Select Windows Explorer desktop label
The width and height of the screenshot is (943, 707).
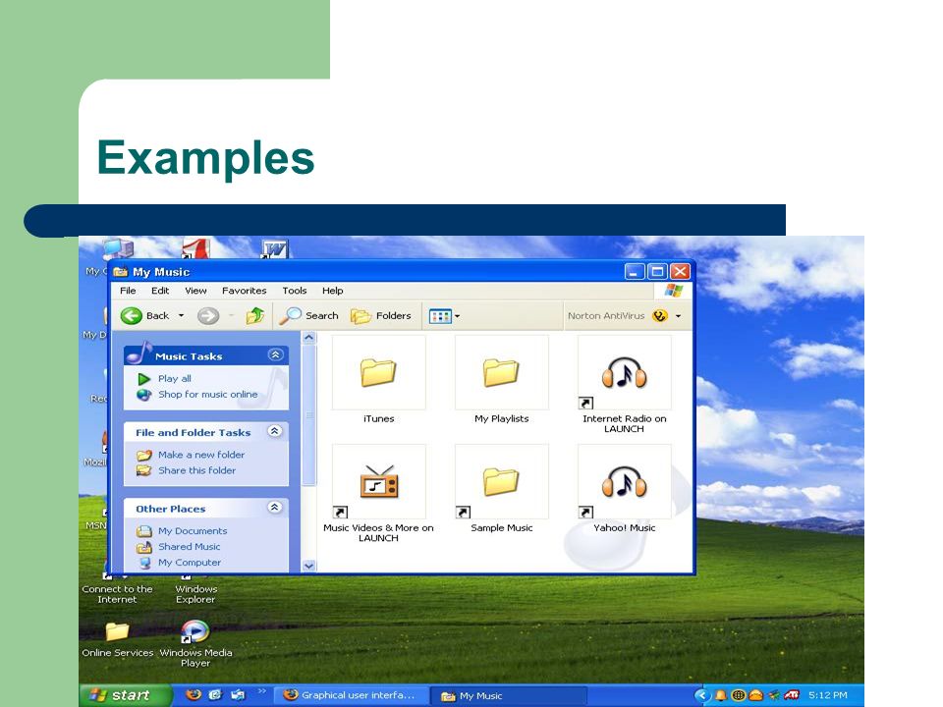pos(195,594)
